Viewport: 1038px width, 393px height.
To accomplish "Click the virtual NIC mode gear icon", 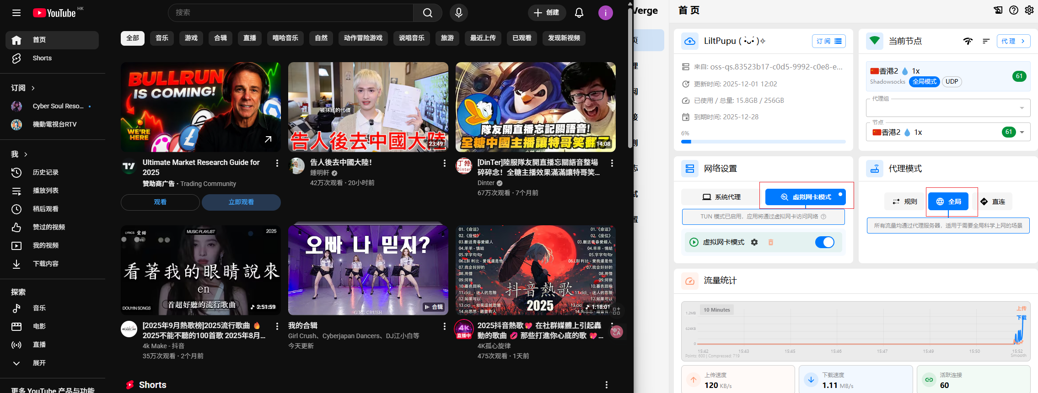I will (x=754, y=242).
